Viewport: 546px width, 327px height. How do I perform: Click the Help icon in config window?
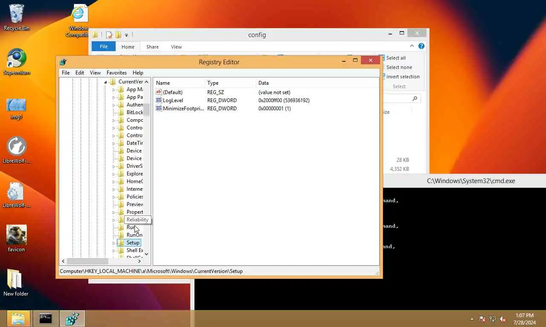pos(421,46)
